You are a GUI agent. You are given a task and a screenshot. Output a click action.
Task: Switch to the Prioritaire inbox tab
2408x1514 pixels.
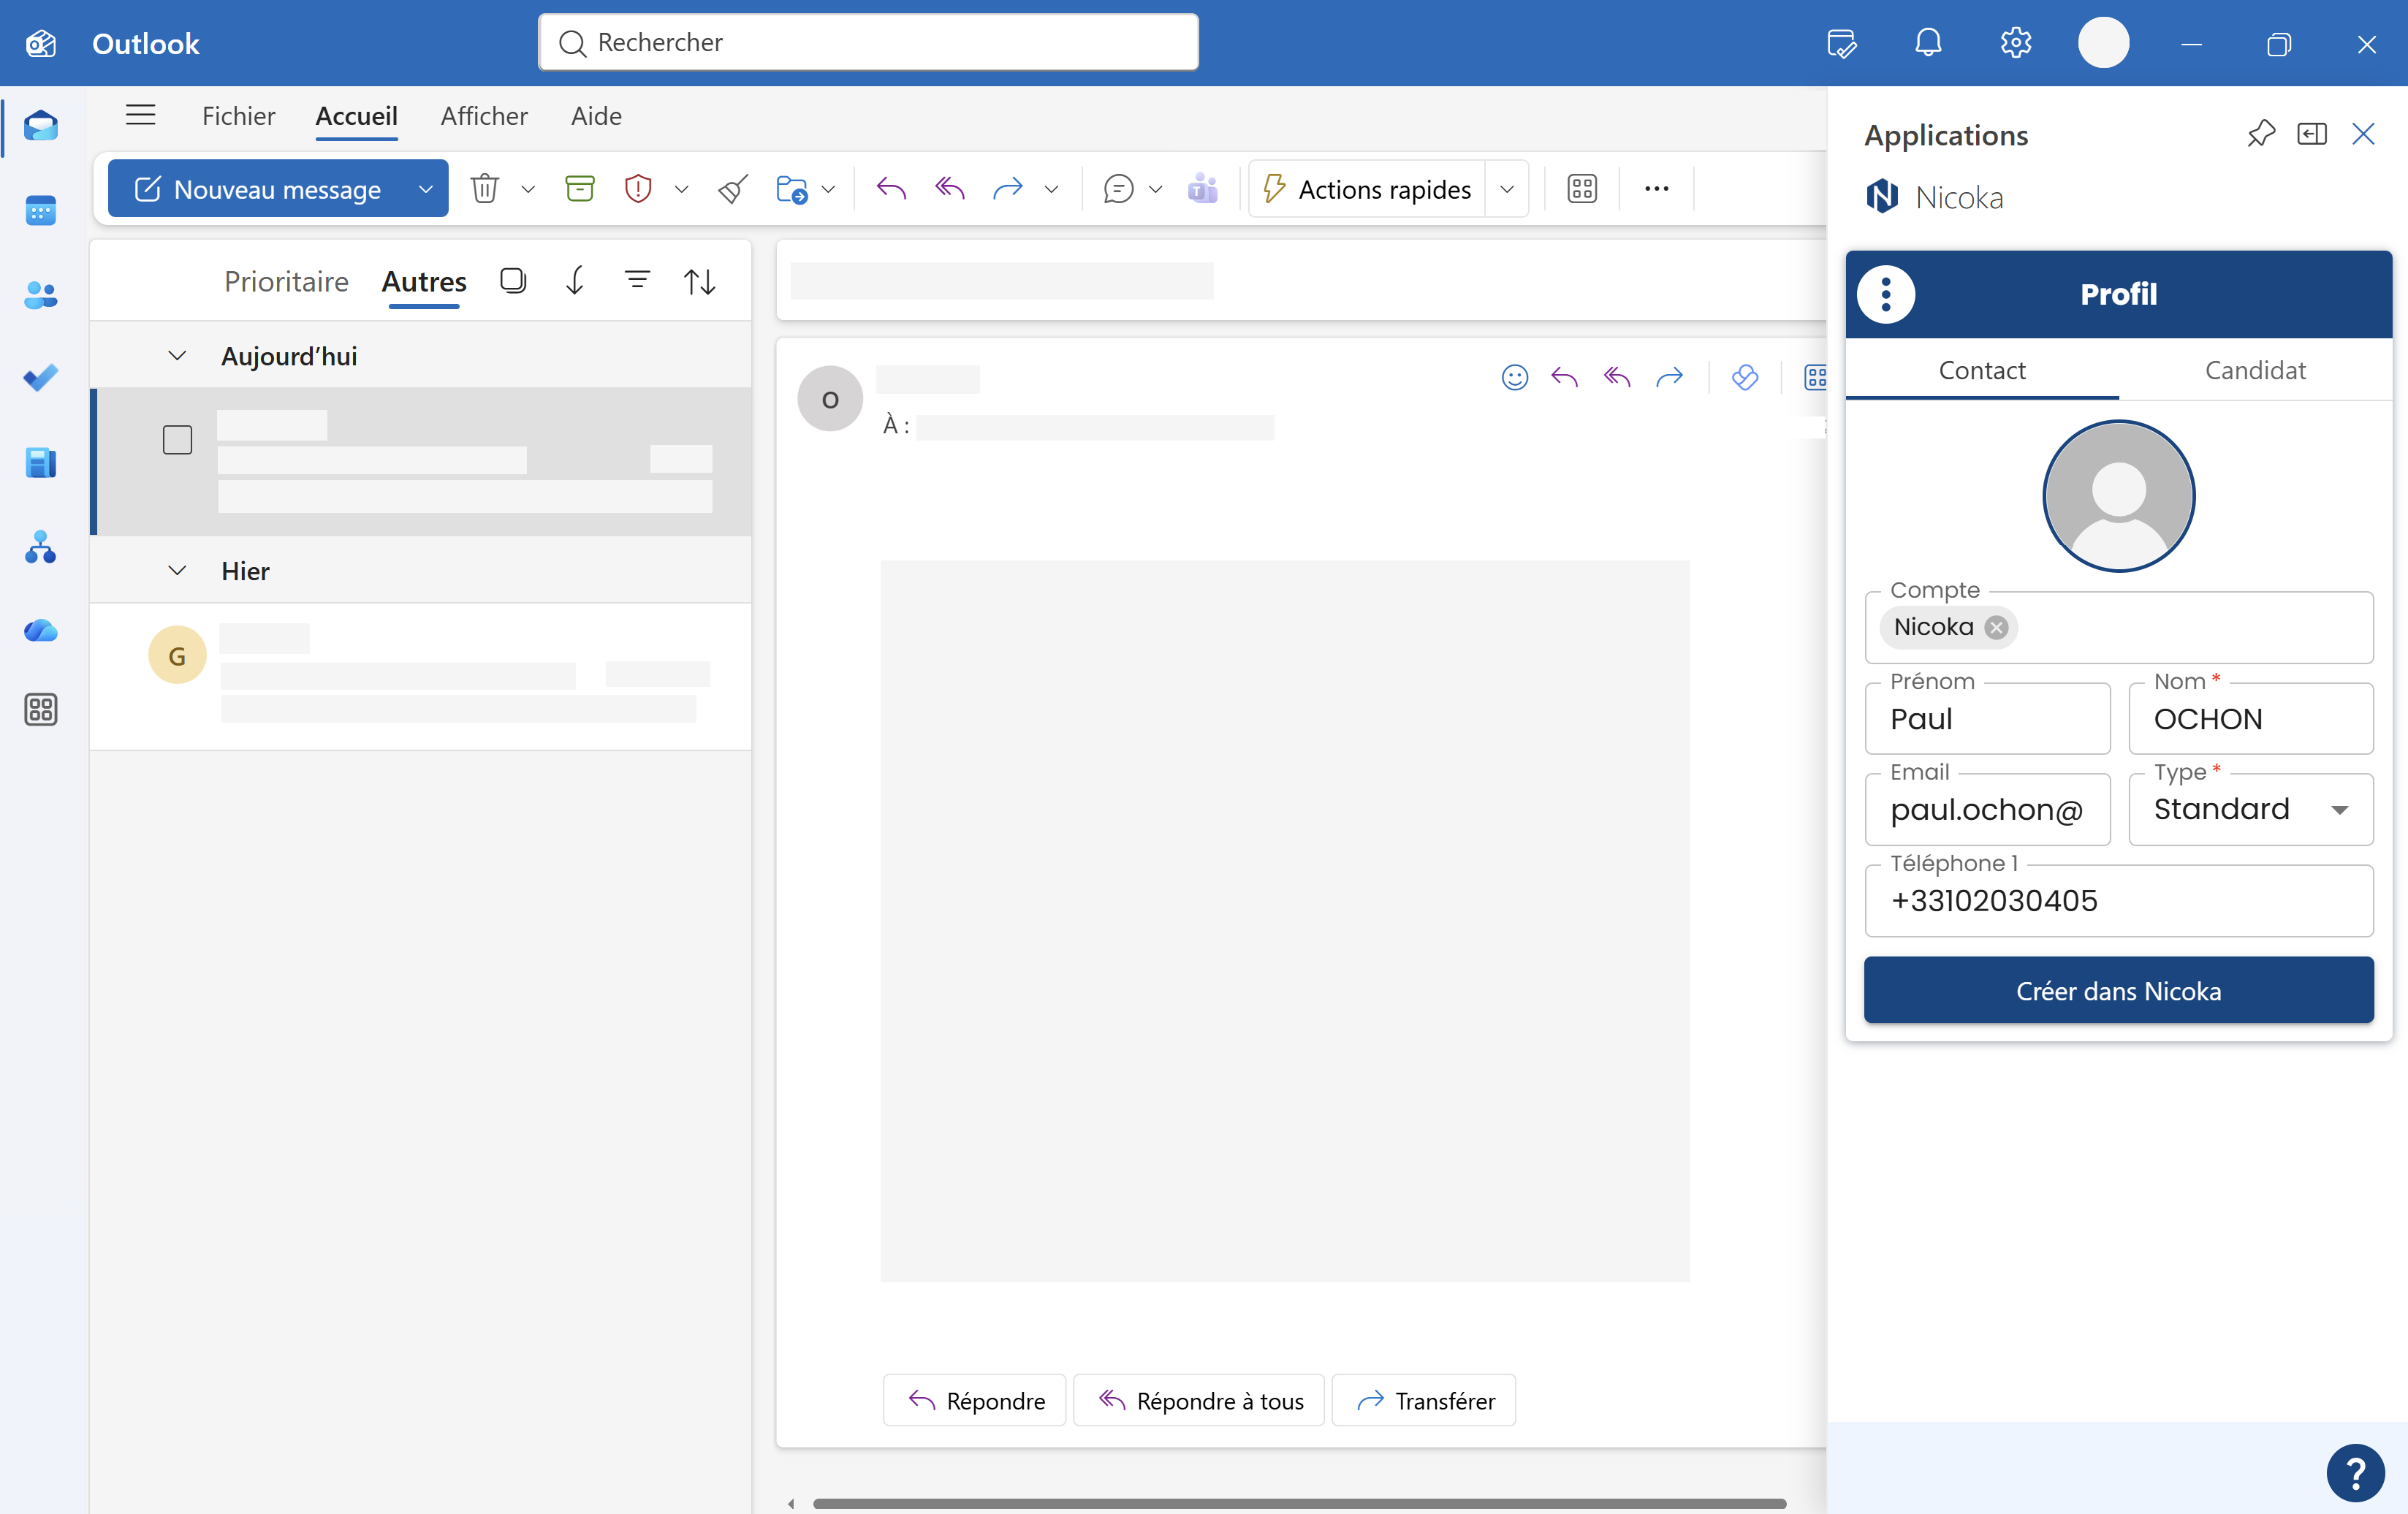[286, 282]
